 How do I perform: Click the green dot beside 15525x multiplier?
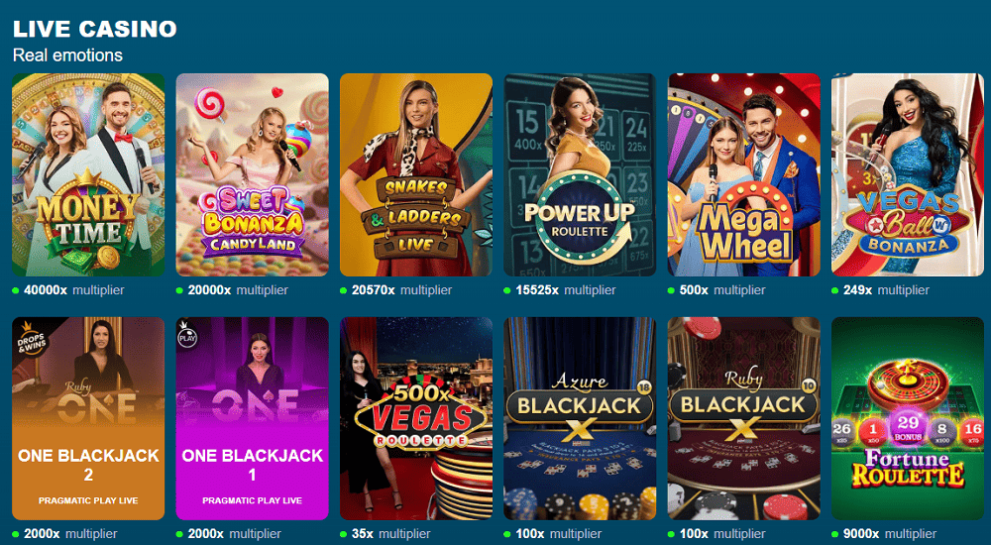click(x=507, y=291)
